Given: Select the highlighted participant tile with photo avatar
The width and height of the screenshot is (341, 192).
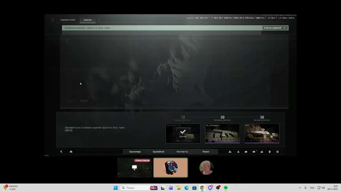Looking at the screenshot, I should pos(170,167).
